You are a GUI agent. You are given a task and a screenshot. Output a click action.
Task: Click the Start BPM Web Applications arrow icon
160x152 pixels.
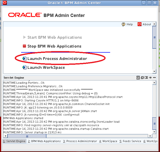click(x=24, y=37)
